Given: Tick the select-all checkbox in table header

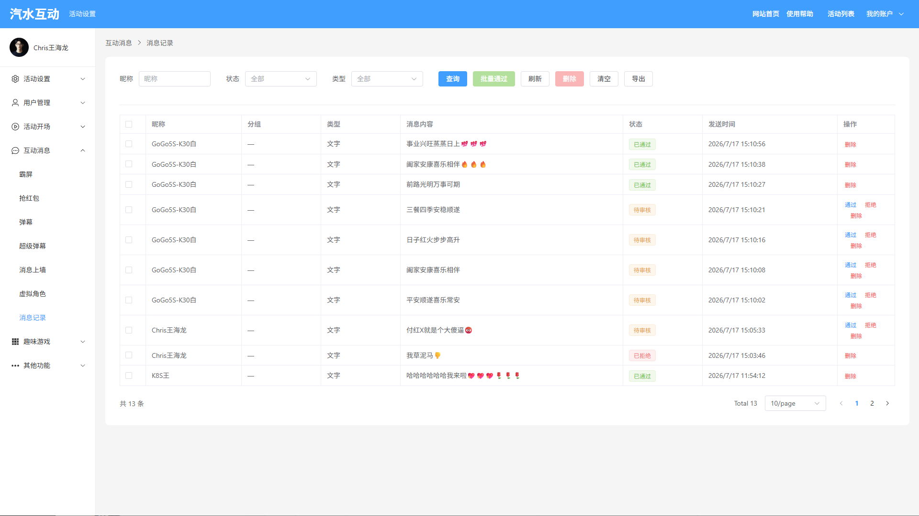Looking at the screenshot, I should (129, 124).
